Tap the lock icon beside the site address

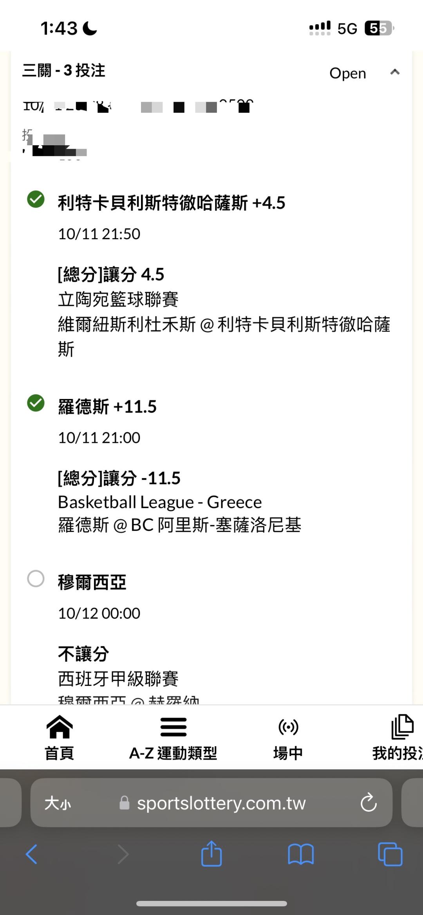125,803
